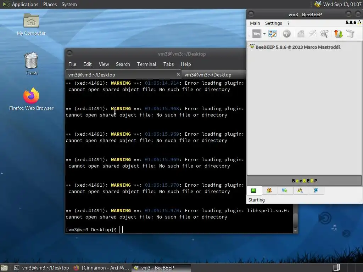The width and height of the screenshot is (363, 272).
Task: Switch to the saved chats scroll tab
Action: (316, 191)
